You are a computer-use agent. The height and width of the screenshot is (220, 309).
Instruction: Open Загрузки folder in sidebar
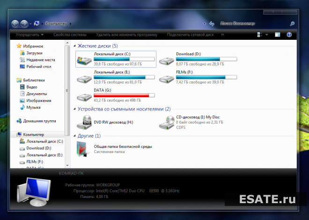tap(35, 53)
